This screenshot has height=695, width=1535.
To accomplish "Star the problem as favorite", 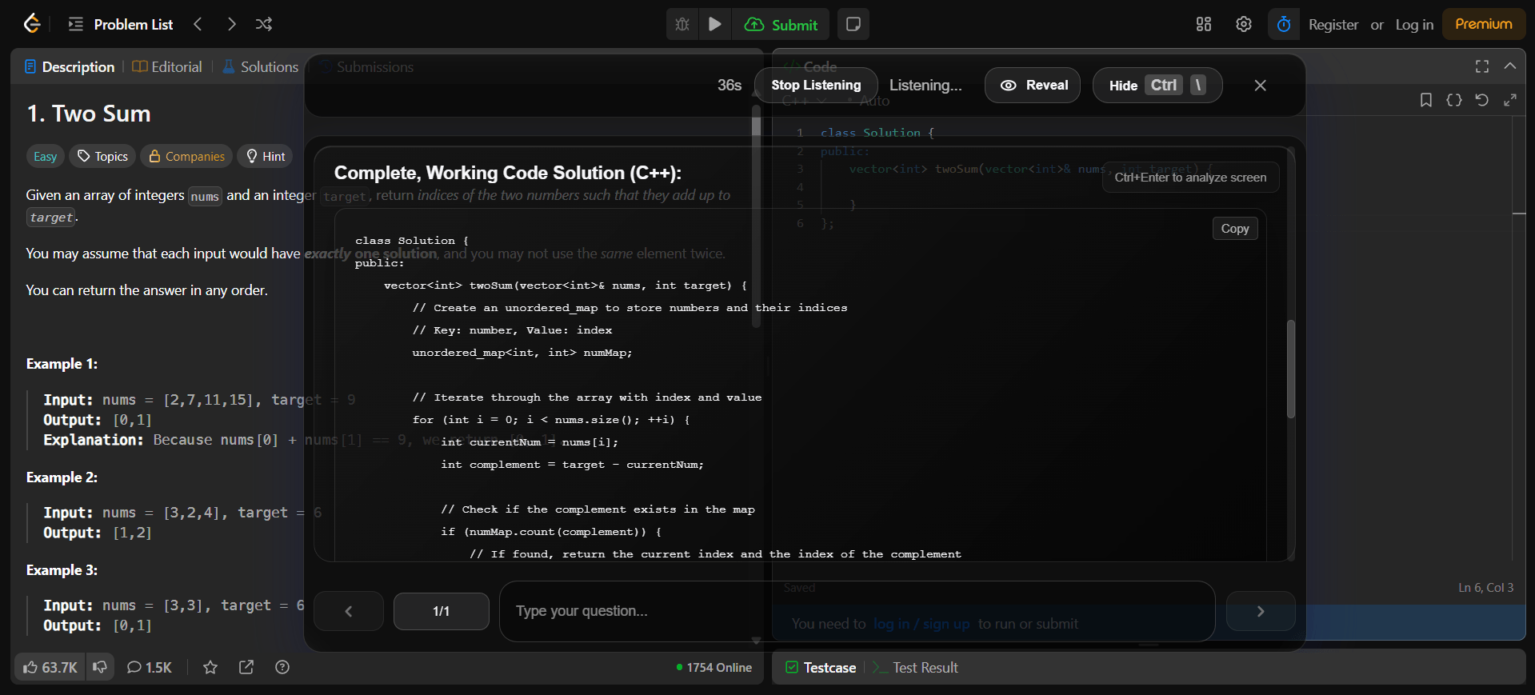I will 210,668.
